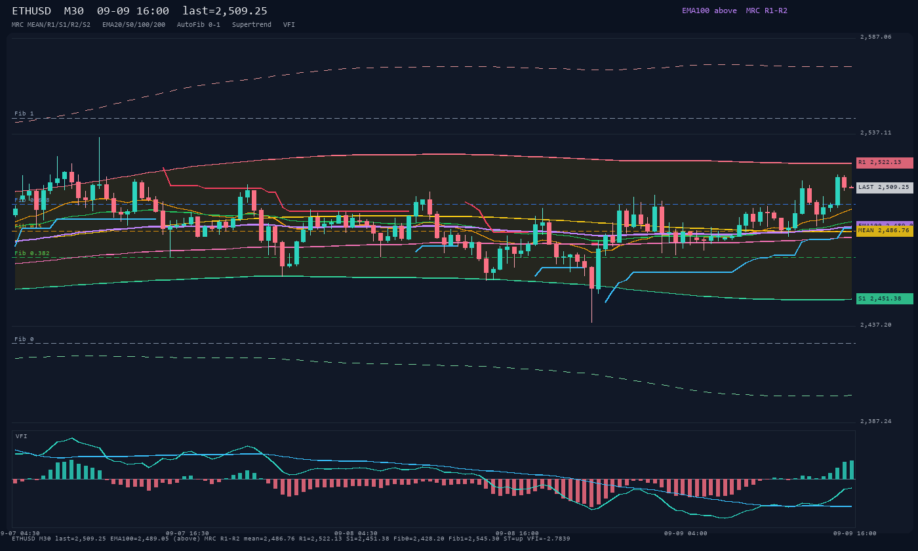Click the 09-08 04:30 time axis label
Screen dimensions: 918x551
(x=356, y=533)
